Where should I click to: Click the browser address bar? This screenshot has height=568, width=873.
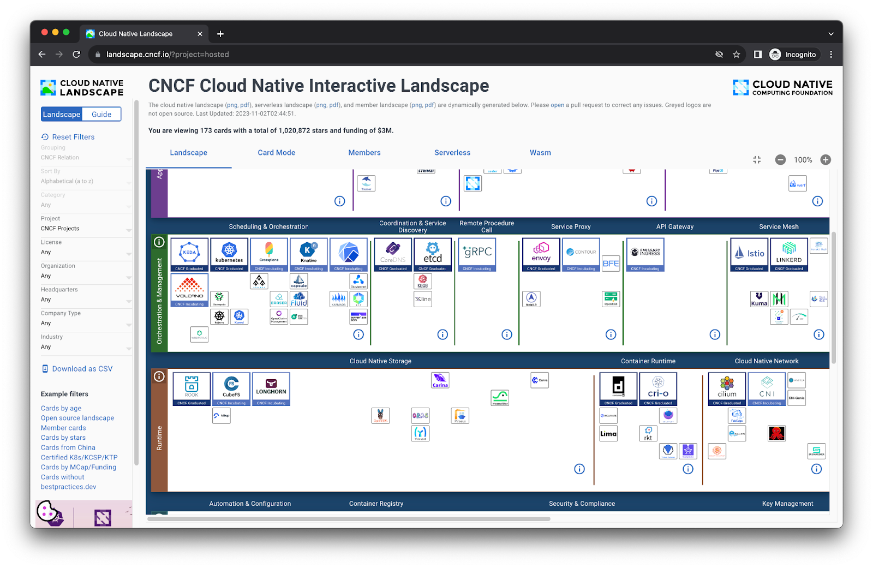pos(404,55)
